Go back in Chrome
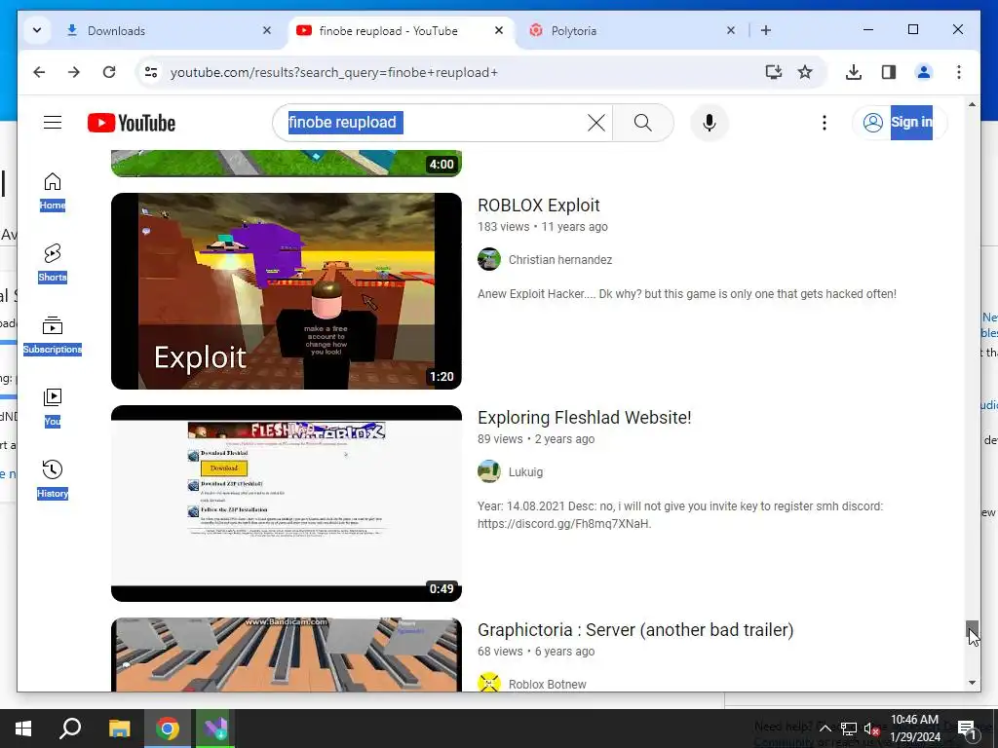Image resolution: width=998 pixels, height=748 pixels. [x=39, y=72]
